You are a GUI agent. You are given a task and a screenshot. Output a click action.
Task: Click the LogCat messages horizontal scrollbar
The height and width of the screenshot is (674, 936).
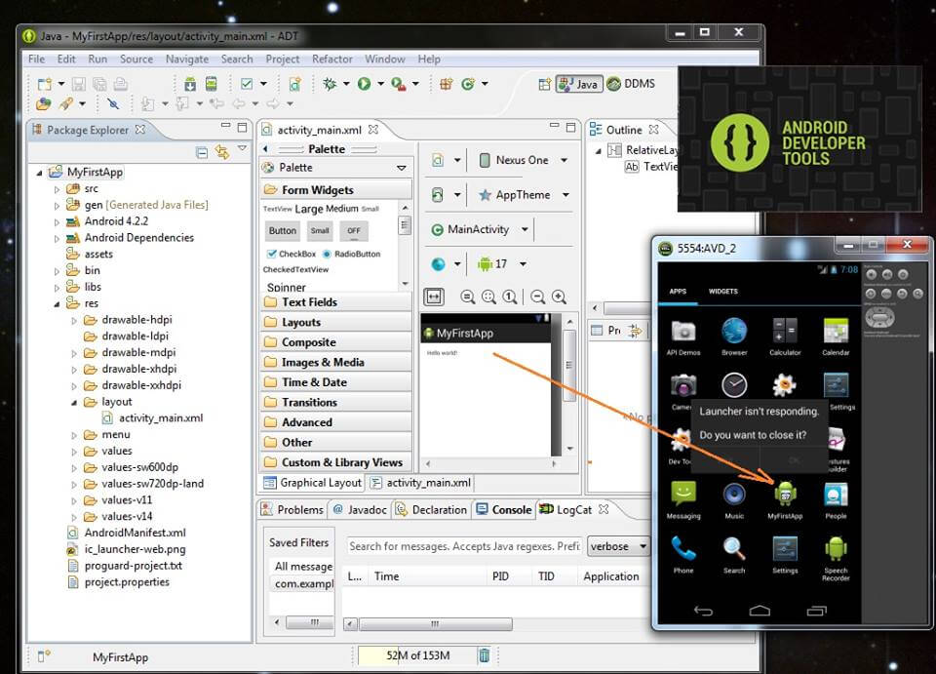[436, 624]
